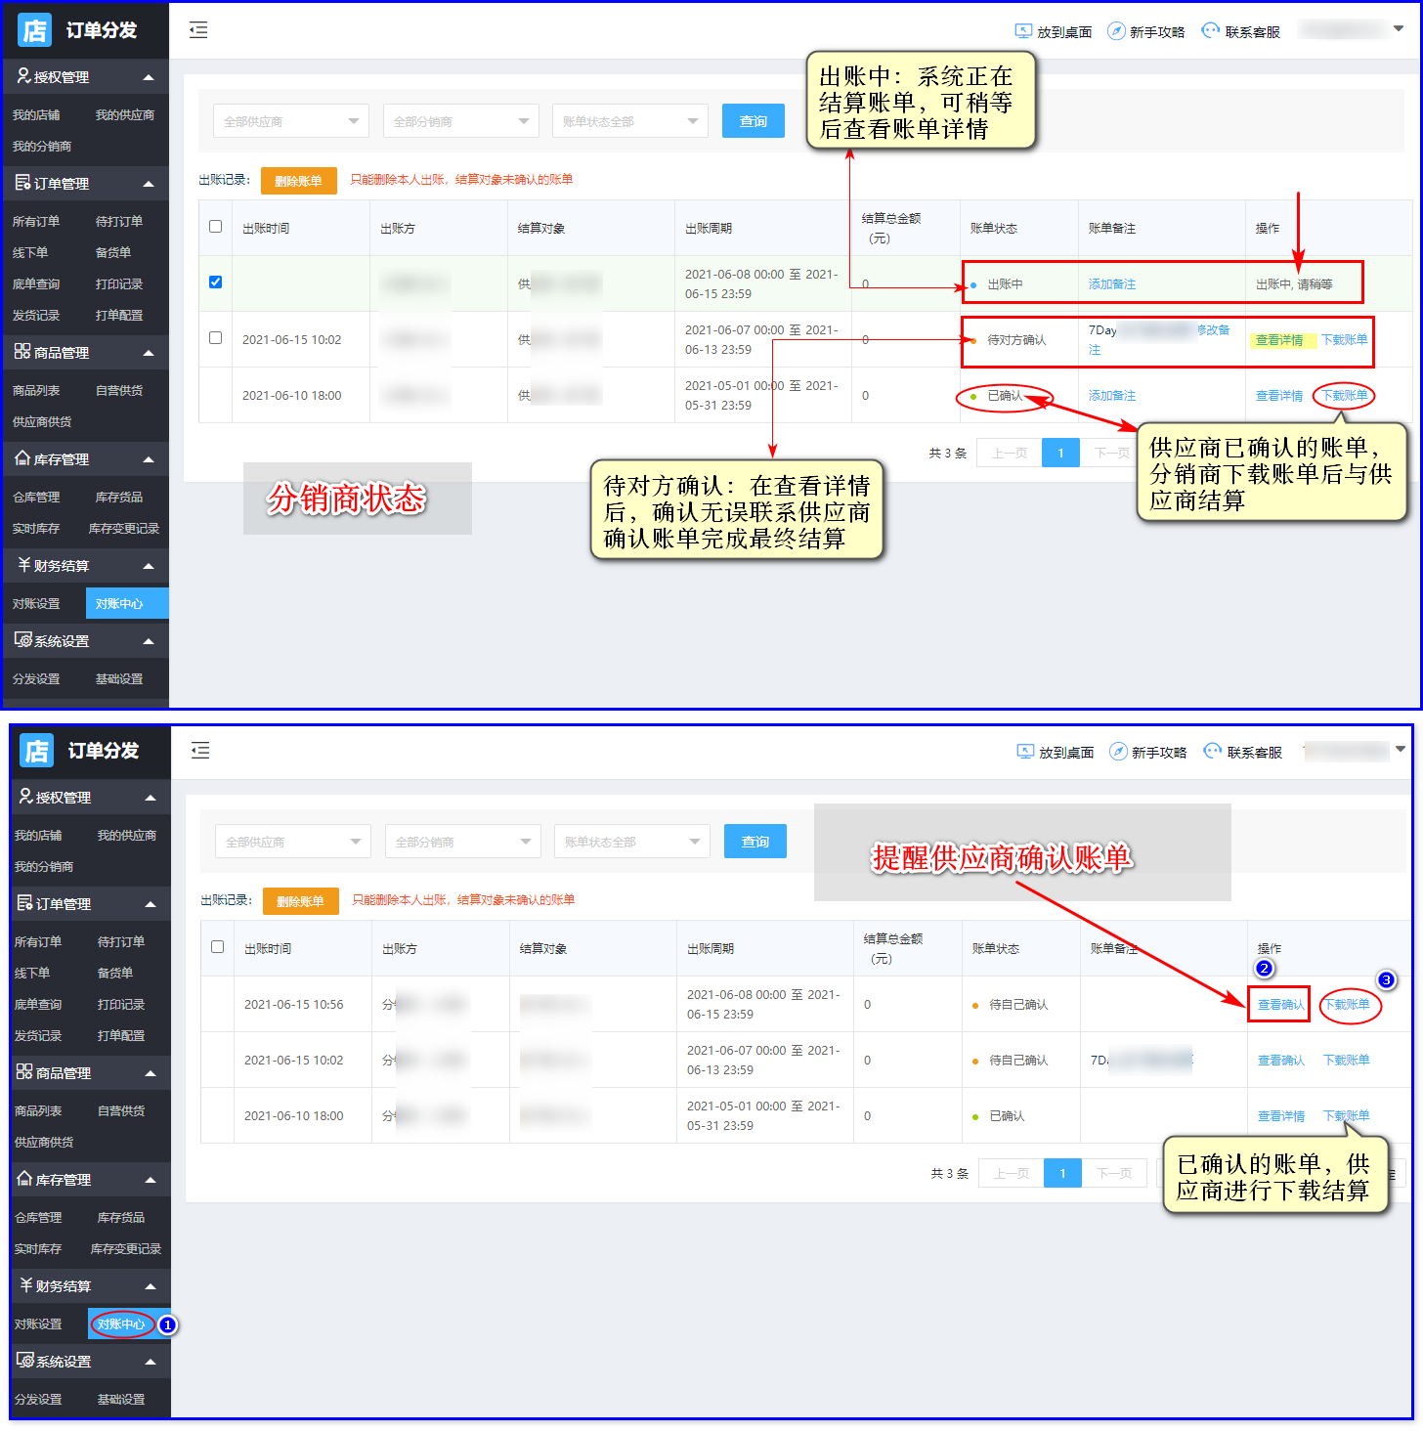
Task: Select 对账中心 in the bottom sidebar
Action: (121, 1324)
